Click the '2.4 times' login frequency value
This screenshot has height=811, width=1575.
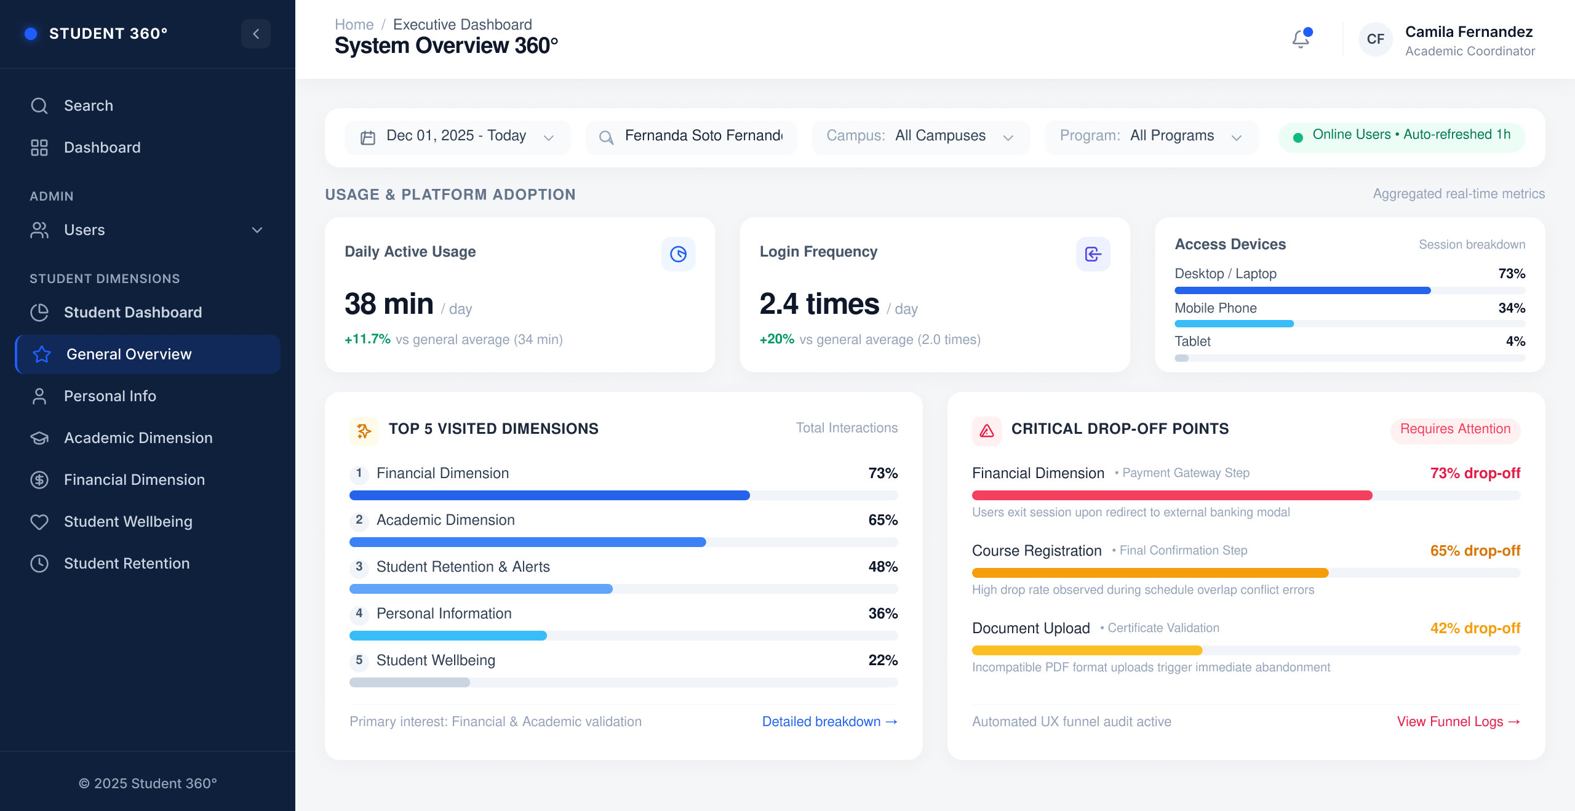tap(819, 304)
